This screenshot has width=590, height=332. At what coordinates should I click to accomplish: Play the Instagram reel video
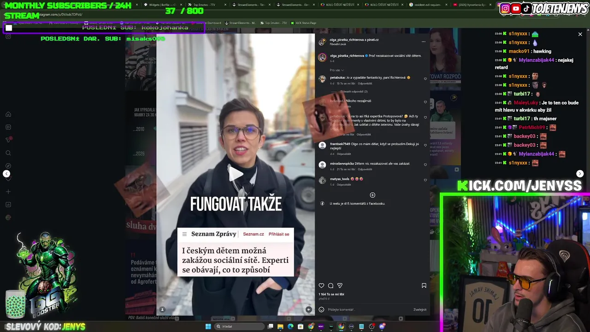pos(236,174)
